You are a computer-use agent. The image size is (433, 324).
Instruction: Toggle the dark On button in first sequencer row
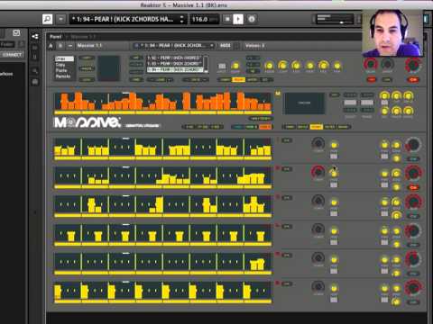click(413, 158)
